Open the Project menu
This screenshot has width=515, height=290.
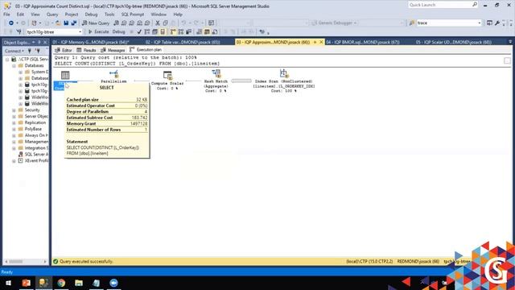click(72, 14)
